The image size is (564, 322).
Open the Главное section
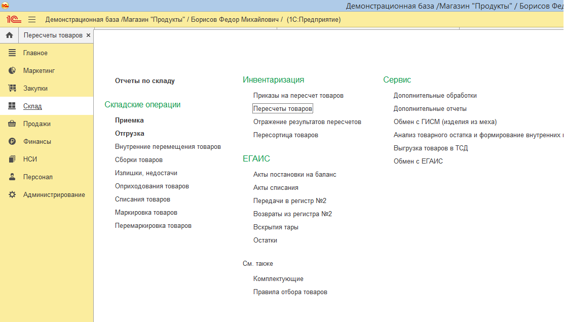point(35,53)
